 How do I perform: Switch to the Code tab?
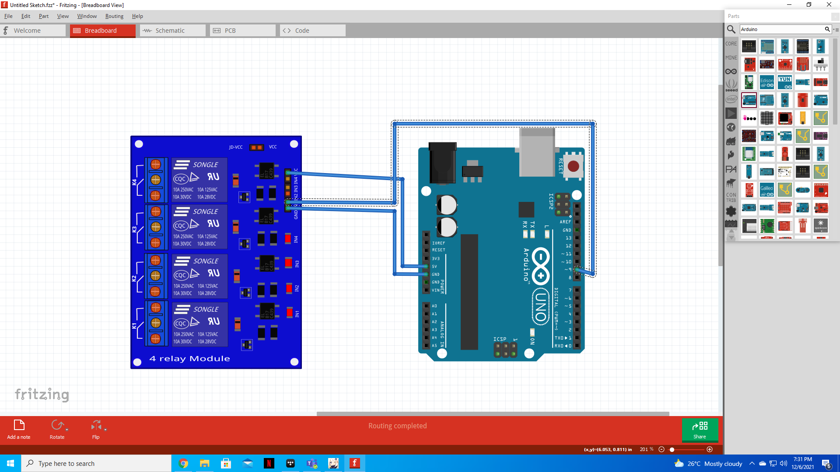(313, 31)
